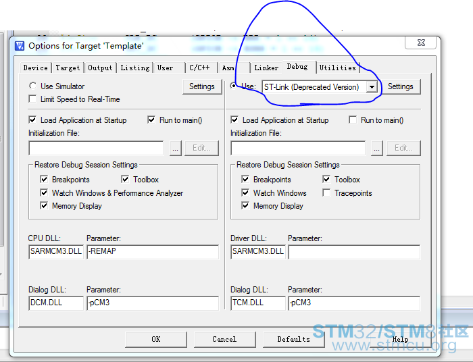Switch to the User tab

click(166, 68)
